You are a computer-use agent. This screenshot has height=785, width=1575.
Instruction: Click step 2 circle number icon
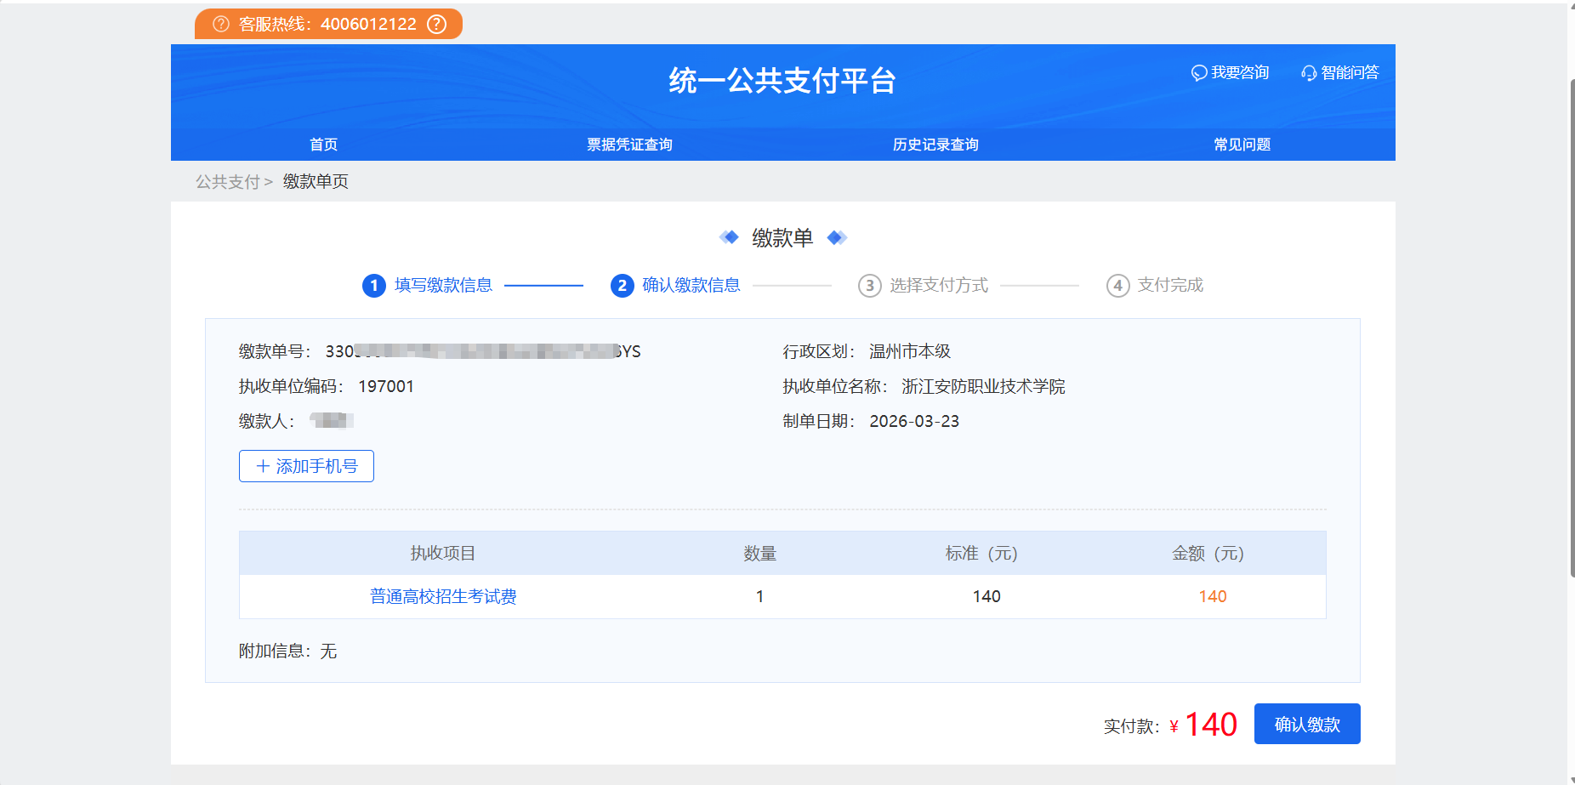coord(623,286)
